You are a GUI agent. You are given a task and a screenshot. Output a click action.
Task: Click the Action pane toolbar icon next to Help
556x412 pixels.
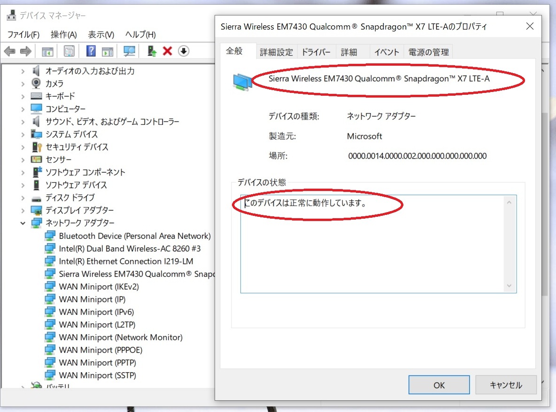[108, 52]
